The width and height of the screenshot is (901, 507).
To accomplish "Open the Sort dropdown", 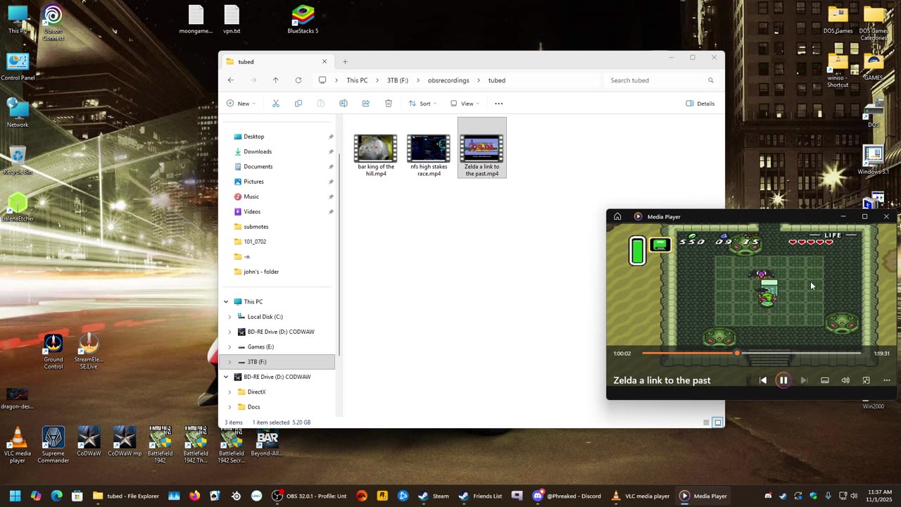I will (x=422, y=104).
